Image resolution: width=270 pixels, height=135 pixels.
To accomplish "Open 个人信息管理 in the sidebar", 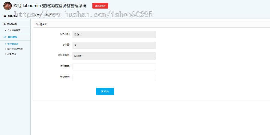I will (13, 30).
